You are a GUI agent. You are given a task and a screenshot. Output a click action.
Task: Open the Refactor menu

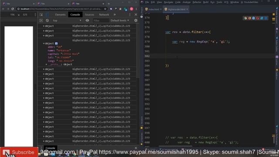tap(197, 2)
